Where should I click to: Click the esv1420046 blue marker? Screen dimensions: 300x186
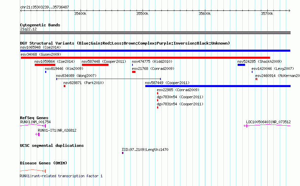(252, 72)
